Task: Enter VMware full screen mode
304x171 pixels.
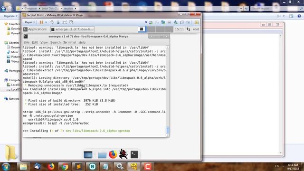Action: pyautogui.click(x=65, y=22)
